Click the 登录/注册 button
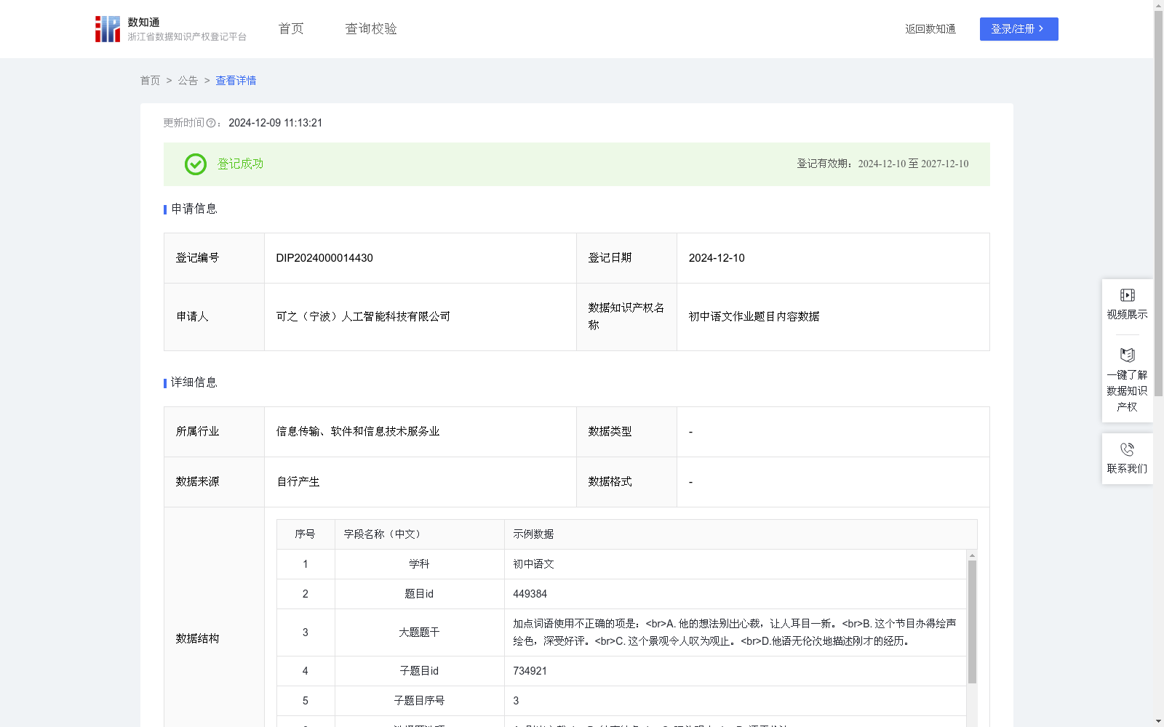The width and height of the screenshot is (1164, 727). [1018, 29]
